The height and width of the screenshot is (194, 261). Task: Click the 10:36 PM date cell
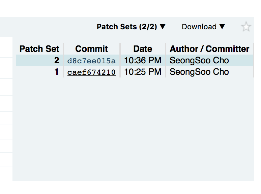point(143,61)
